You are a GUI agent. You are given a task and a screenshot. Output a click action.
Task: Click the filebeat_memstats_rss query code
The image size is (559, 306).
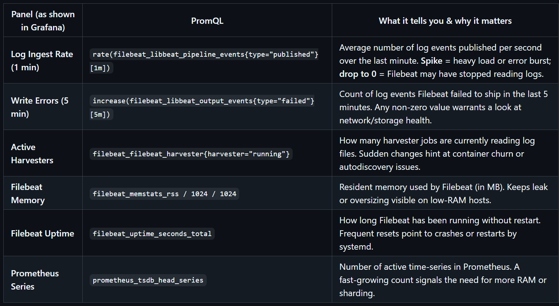164,194
